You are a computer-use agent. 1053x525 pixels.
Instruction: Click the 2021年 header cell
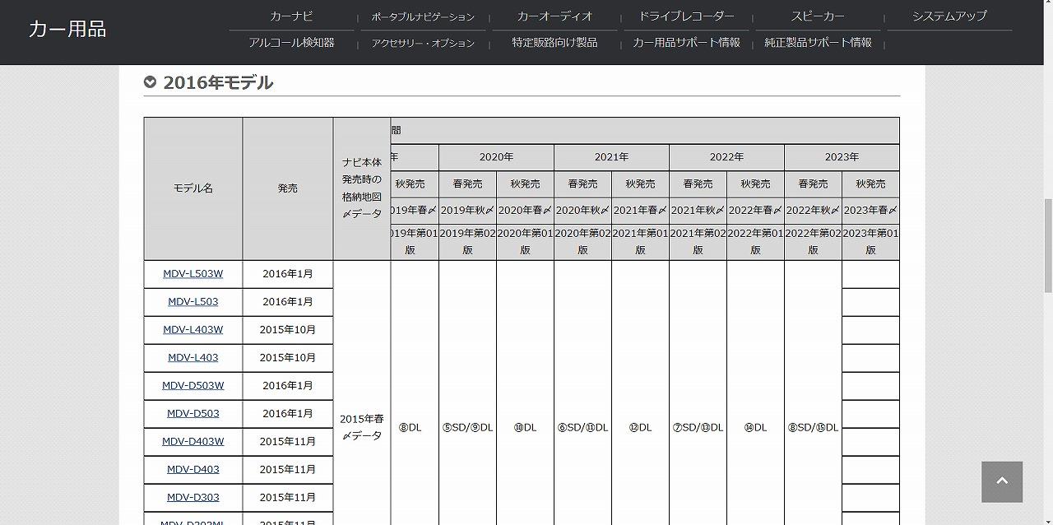(611, 157)
